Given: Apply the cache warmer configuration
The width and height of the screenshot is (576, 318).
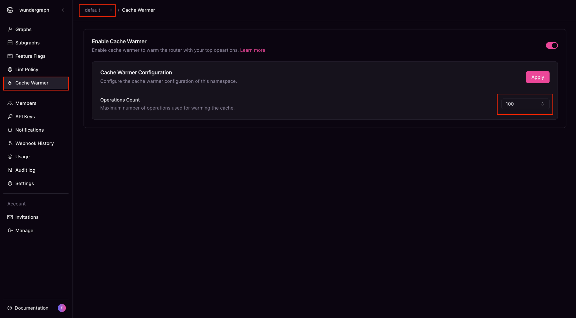Looking at the screenshot, I should pos(537,77).
